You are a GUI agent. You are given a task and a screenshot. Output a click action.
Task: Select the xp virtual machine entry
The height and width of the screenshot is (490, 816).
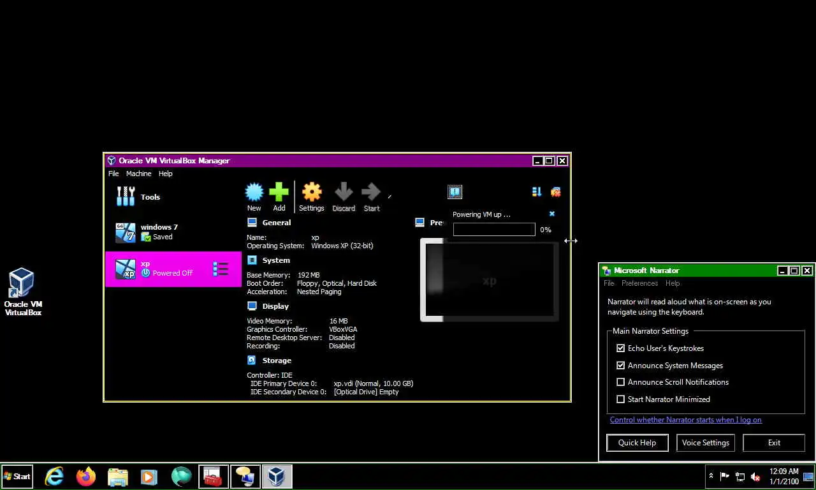(x=173, y=269)
